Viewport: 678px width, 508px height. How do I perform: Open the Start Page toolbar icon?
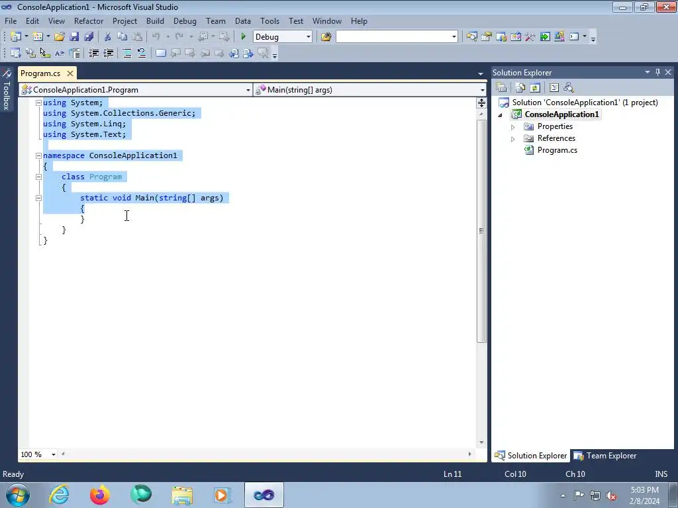point(545,37)
